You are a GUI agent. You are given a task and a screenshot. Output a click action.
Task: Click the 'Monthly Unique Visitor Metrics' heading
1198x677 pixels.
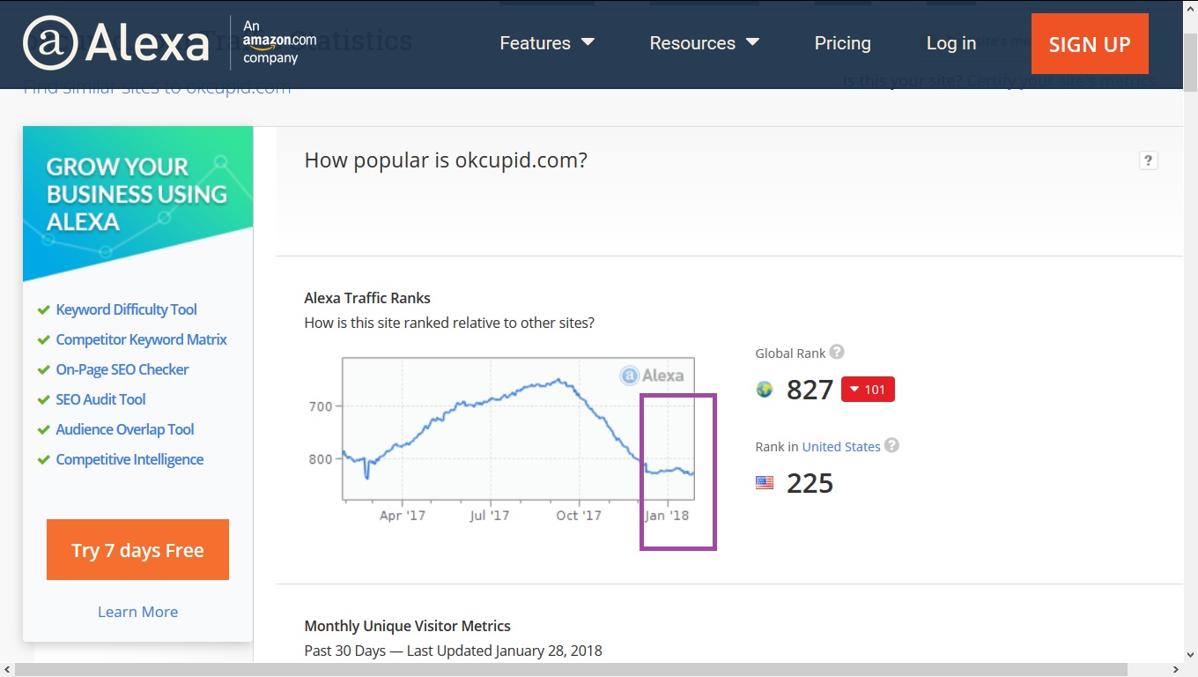click(407, 626)
